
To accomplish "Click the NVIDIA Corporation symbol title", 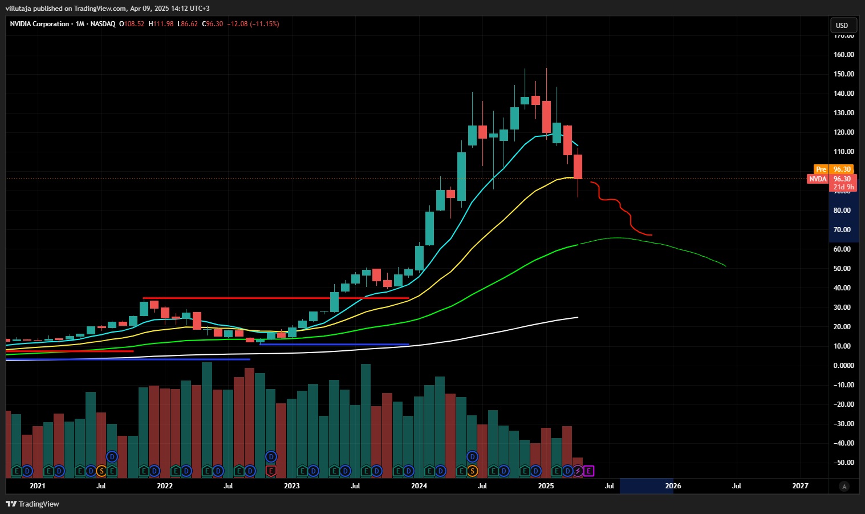I will click(39, 24).
